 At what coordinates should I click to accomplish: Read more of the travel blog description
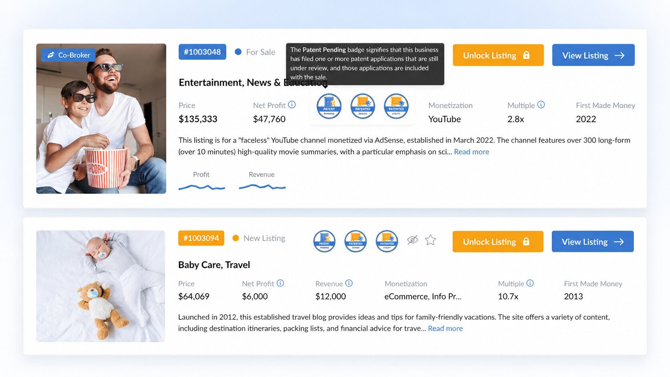coord(445,329)
